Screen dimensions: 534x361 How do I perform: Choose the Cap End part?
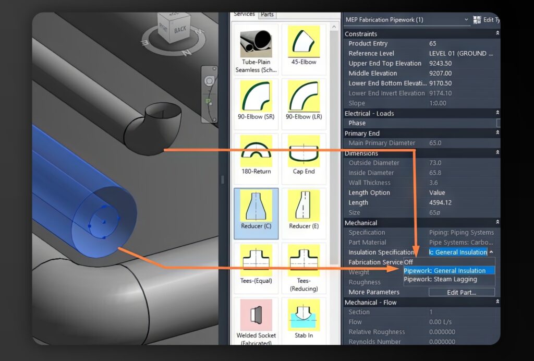tap(304, 159)
